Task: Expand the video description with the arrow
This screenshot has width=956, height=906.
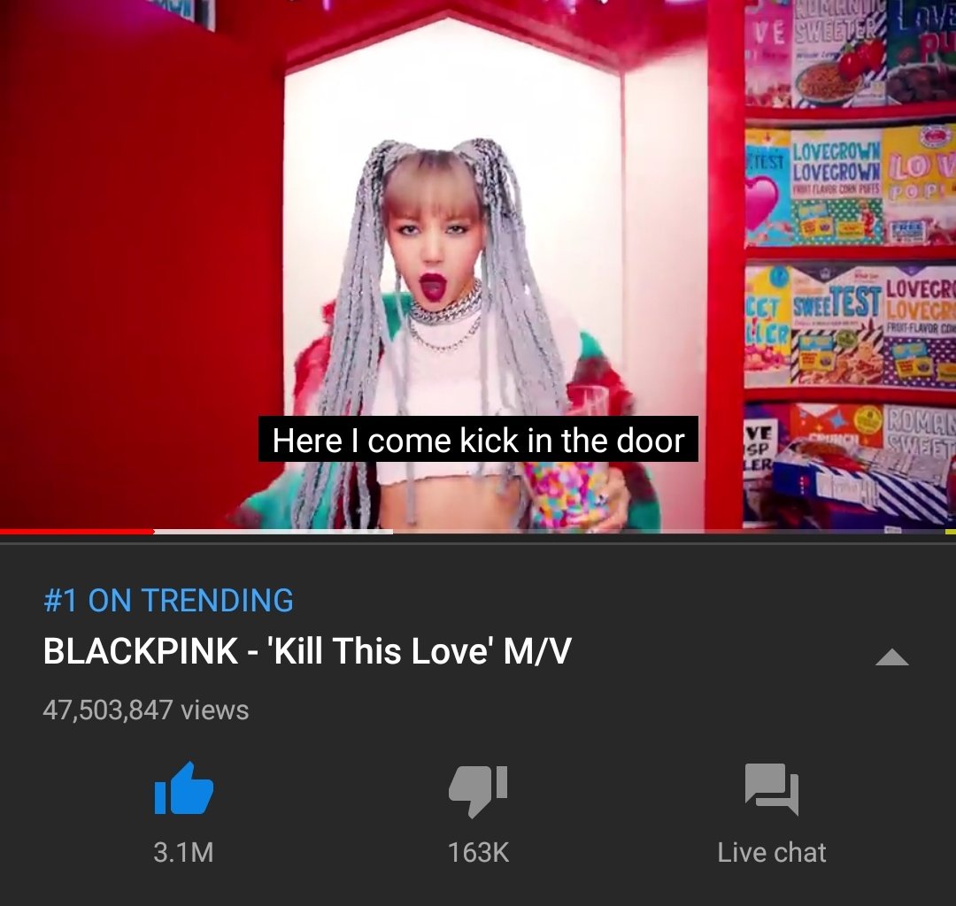Action: pos(892,657)
